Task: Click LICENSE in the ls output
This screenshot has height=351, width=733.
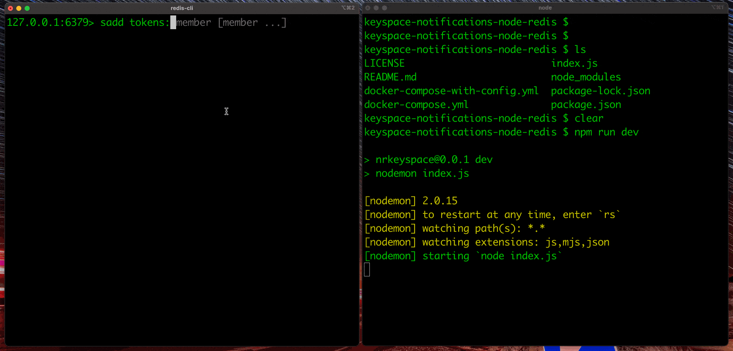Action: 384,63
